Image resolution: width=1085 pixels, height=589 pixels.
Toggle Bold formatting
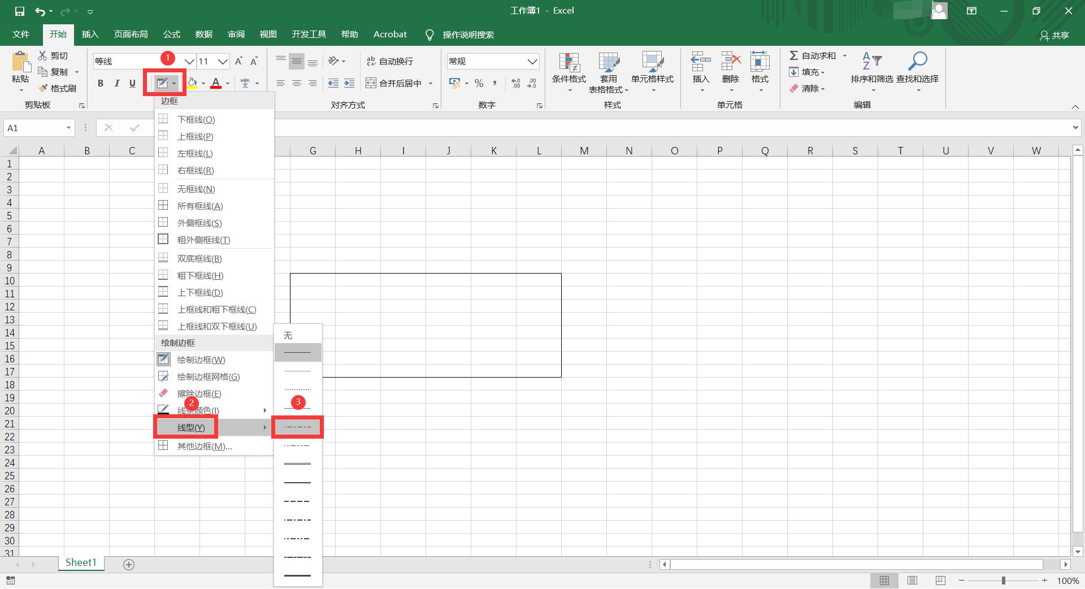click(x=101, y=83)
